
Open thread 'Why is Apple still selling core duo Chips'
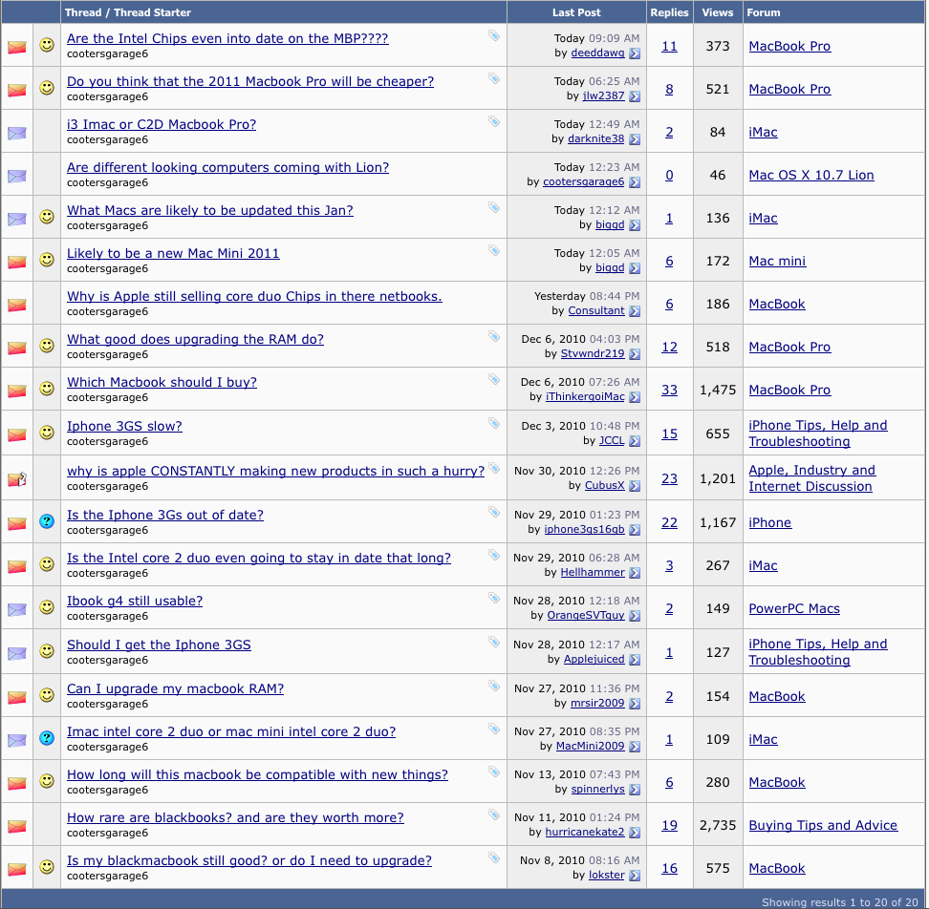tap(254, 297)
